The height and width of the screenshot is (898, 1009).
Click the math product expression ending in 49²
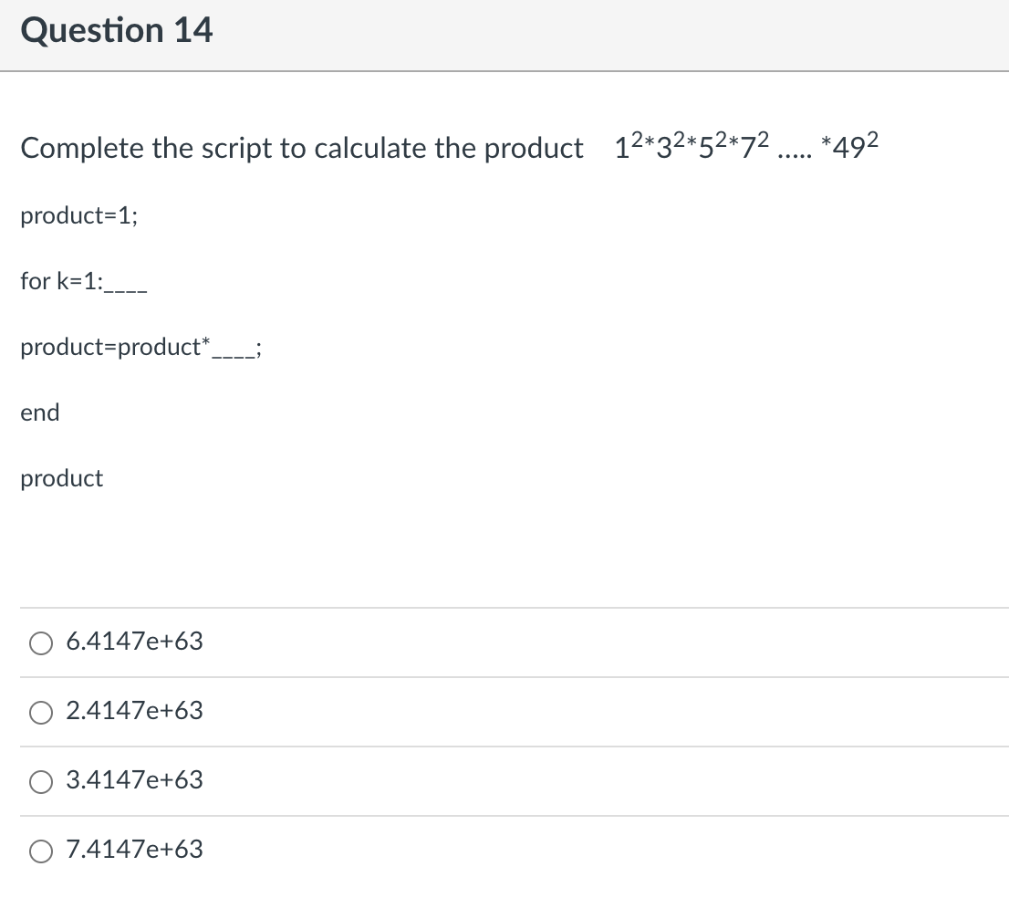click(x=746, y=146)
